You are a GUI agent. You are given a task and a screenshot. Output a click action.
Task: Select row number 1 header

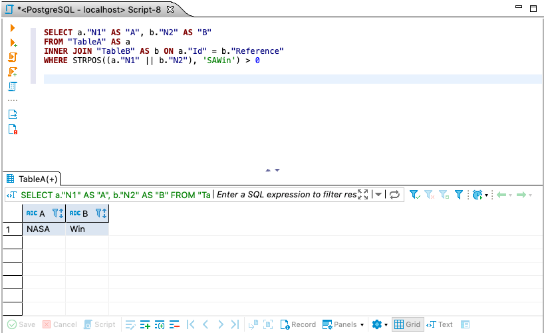pos(13,229)
